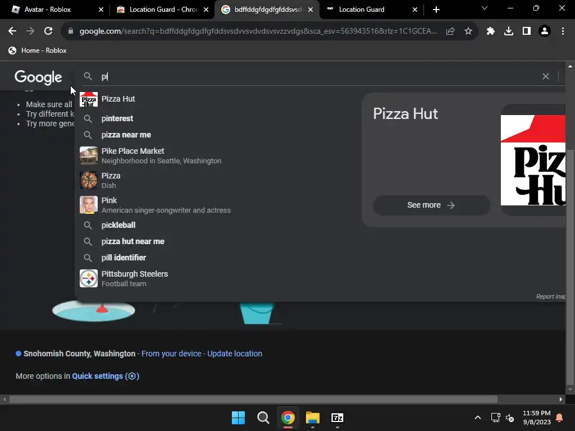The width and height of the screenshot is (575, 431).
Task: Click the horizontal scrollbar thumb
Action: (253, 399)
